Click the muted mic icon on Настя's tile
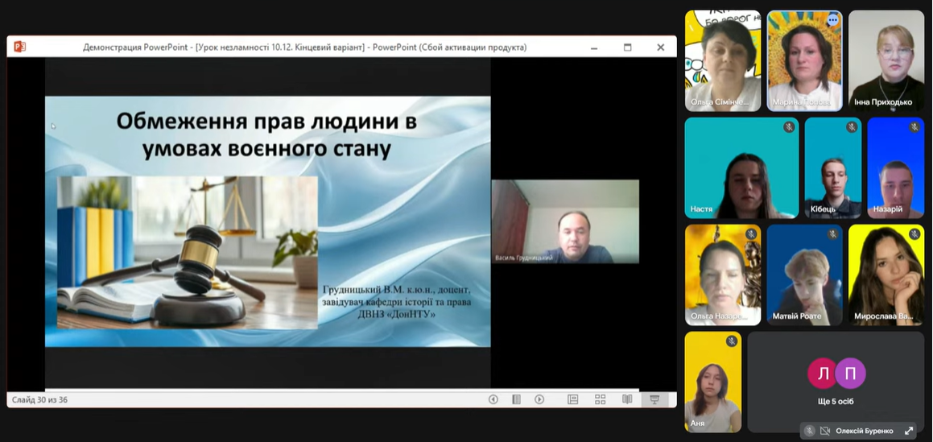Viewport: 933px width, 442px height. point(789,127)
